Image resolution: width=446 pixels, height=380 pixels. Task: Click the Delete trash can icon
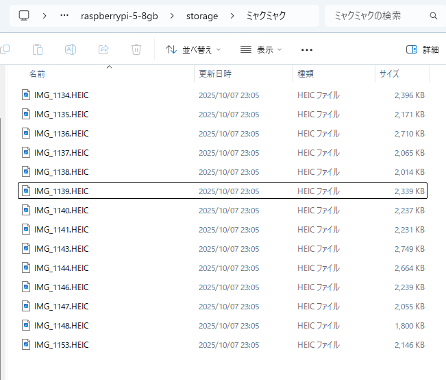click(x=136, y=49)
